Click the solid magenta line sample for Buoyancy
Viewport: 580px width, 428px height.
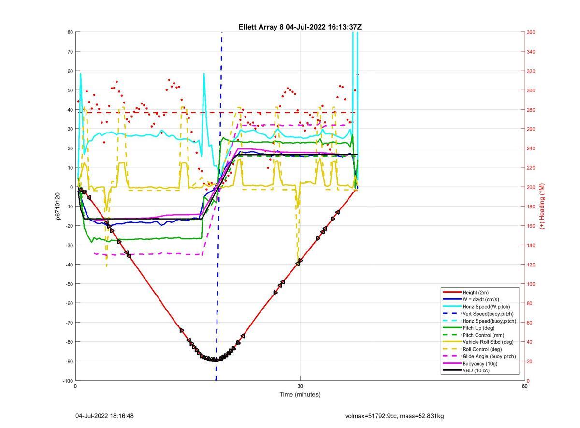point(451,363)
